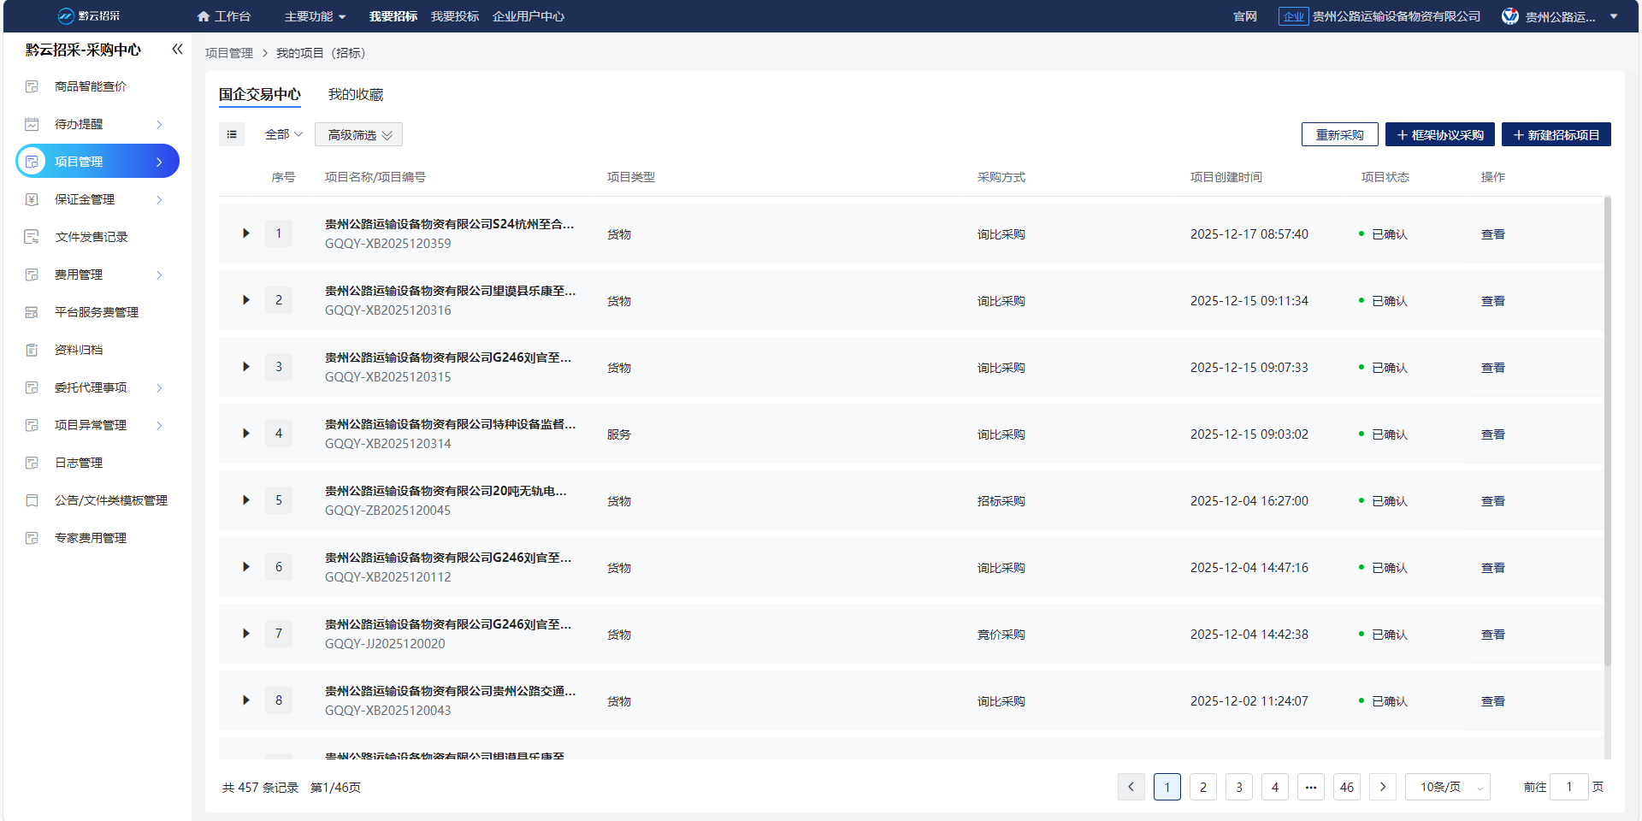Click the table vertical scrollbar
The image size is (1642, 821).
(1608, 428)
